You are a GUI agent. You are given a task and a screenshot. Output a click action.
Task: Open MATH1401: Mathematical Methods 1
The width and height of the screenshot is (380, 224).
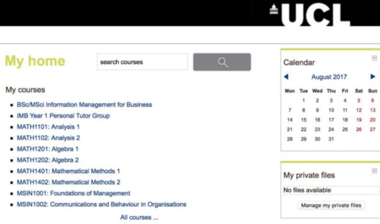pos(68,171)
